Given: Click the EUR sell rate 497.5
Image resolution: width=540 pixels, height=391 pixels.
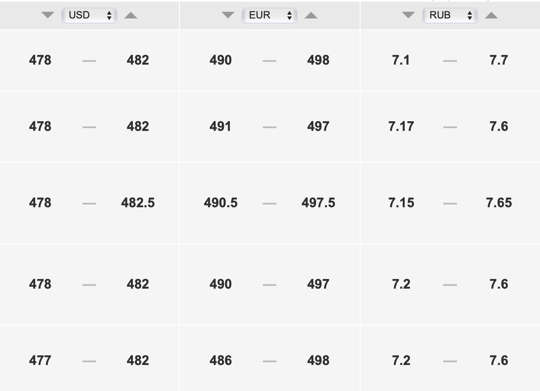Looking at the screenshot, I should coord(318,203).
